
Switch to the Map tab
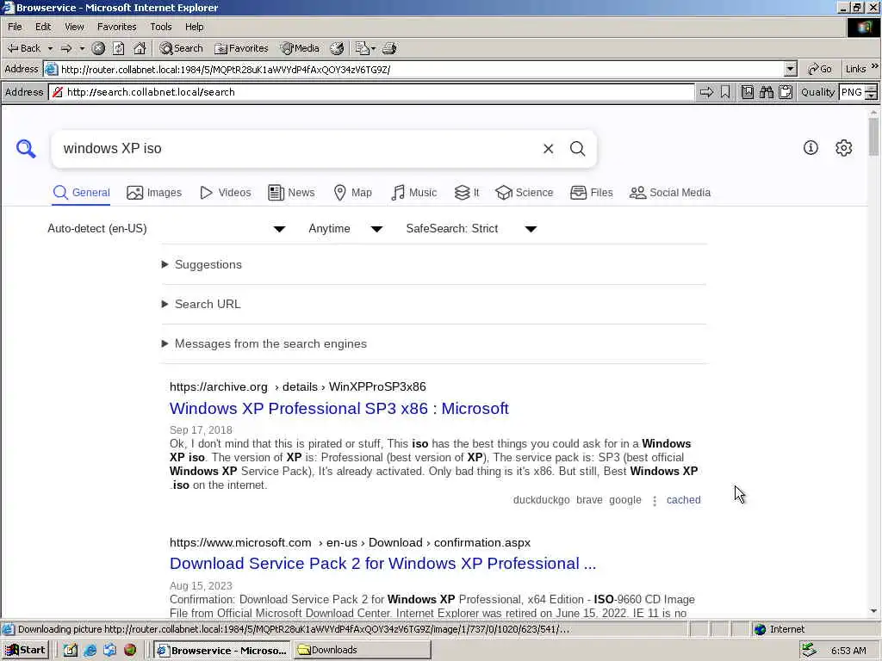[352, 193]
